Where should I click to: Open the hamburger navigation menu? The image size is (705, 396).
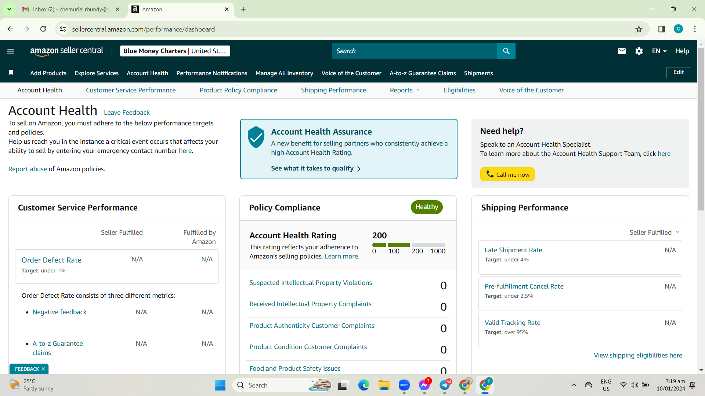click(x=11, y=51)
